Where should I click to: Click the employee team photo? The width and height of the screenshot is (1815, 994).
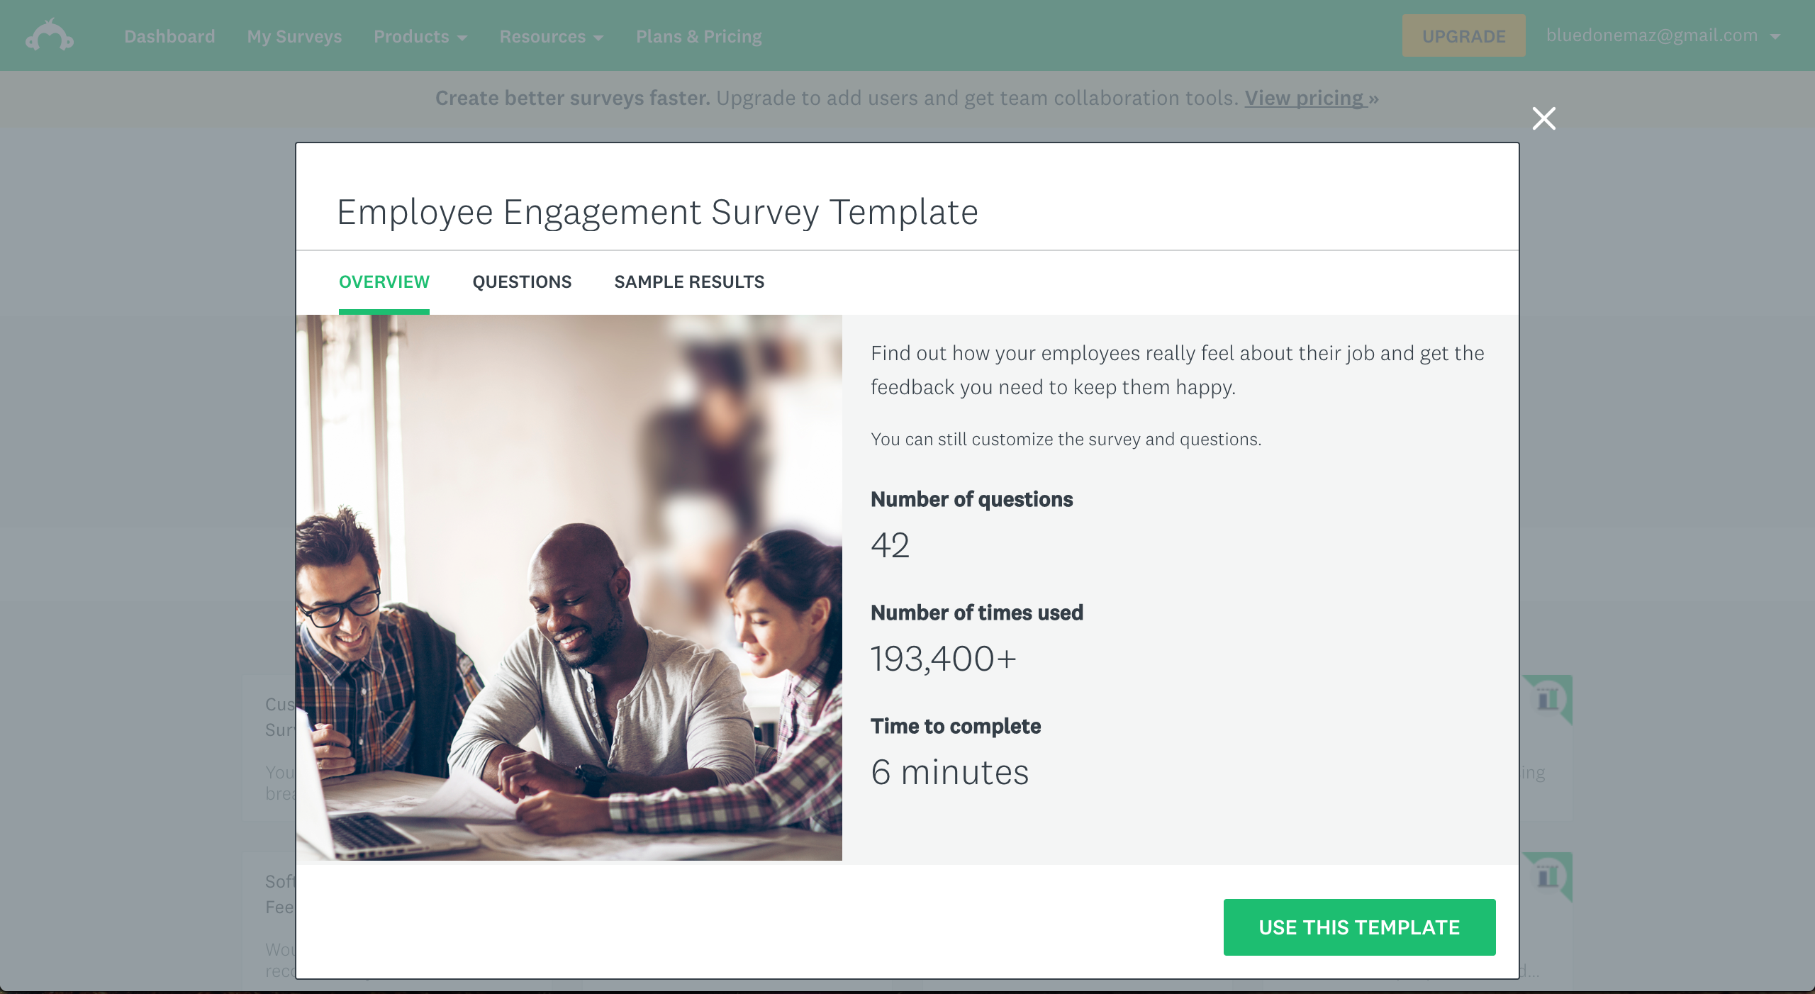pos(569,588)
